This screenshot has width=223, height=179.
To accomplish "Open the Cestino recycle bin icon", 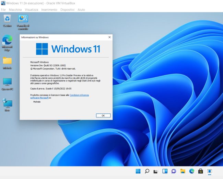I will pos(7,19).
